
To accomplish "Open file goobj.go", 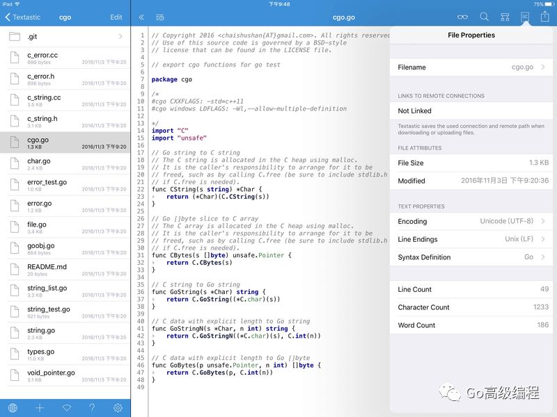I will pos(65,249).
